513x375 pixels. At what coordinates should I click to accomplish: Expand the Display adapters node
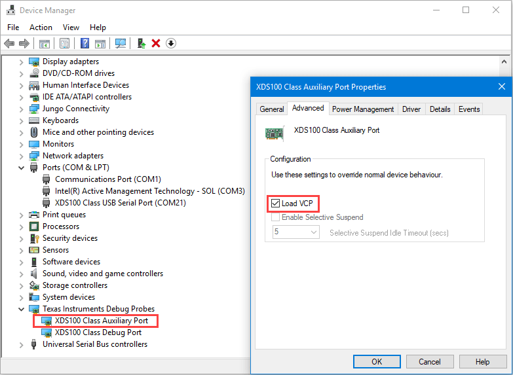pyautogui.click(x=21, y=62)
